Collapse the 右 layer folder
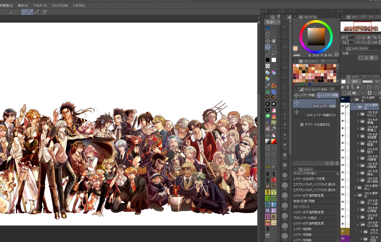The width and height of the screenshot is (381, 242). coord(354,107)
